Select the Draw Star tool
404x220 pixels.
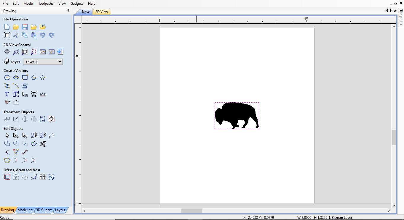(43, 77)
